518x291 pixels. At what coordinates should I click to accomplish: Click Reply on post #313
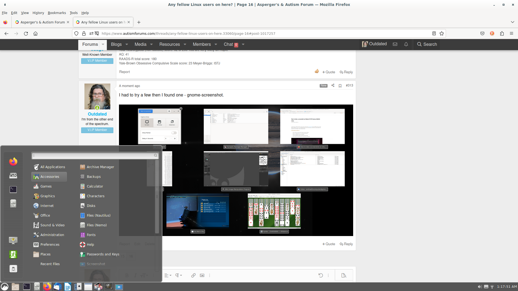(346, 244)
